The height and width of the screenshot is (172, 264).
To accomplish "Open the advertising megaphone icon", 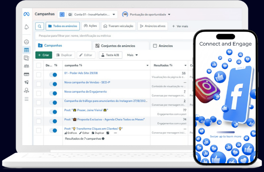I will pyautogui.click(x=26, y=82).
